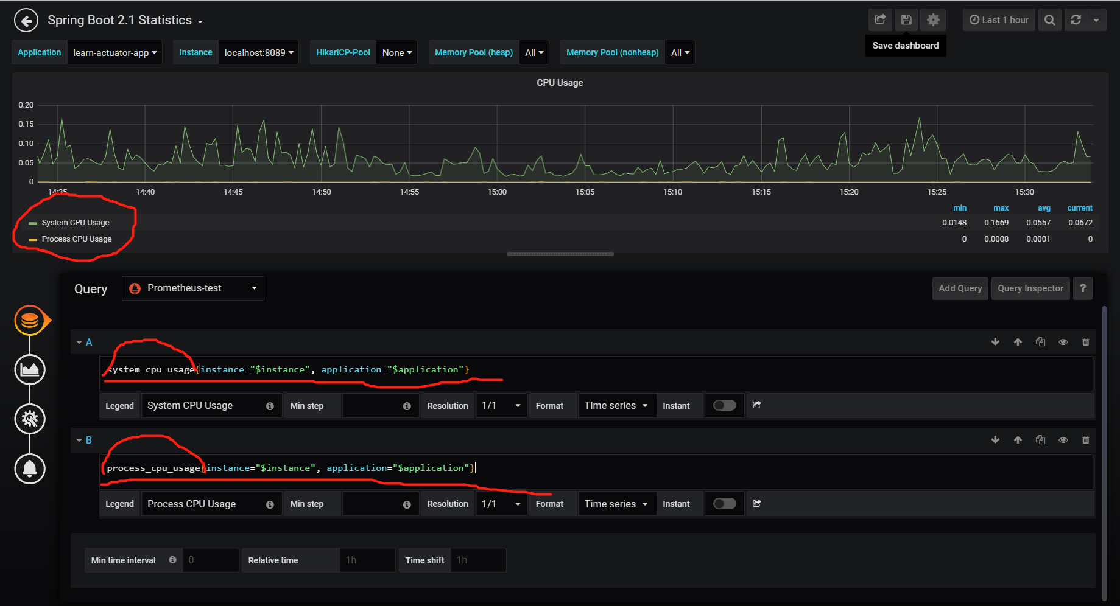
Task: Enable Instant switch for query A
Action: pos(725,405)
